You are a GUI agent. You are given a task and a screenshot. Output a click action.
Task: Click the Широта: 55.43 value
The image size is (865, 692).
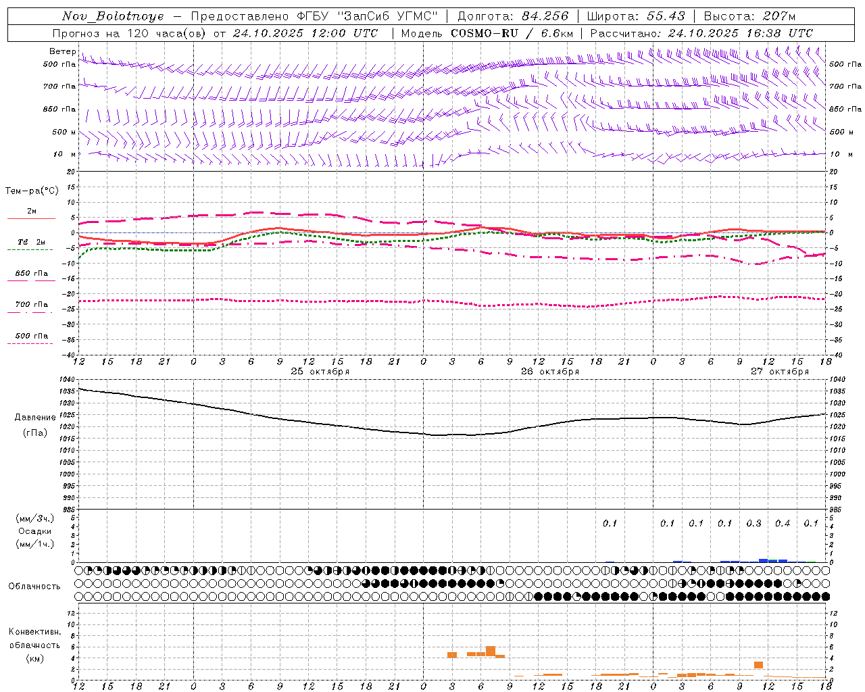tap(636, 16)
